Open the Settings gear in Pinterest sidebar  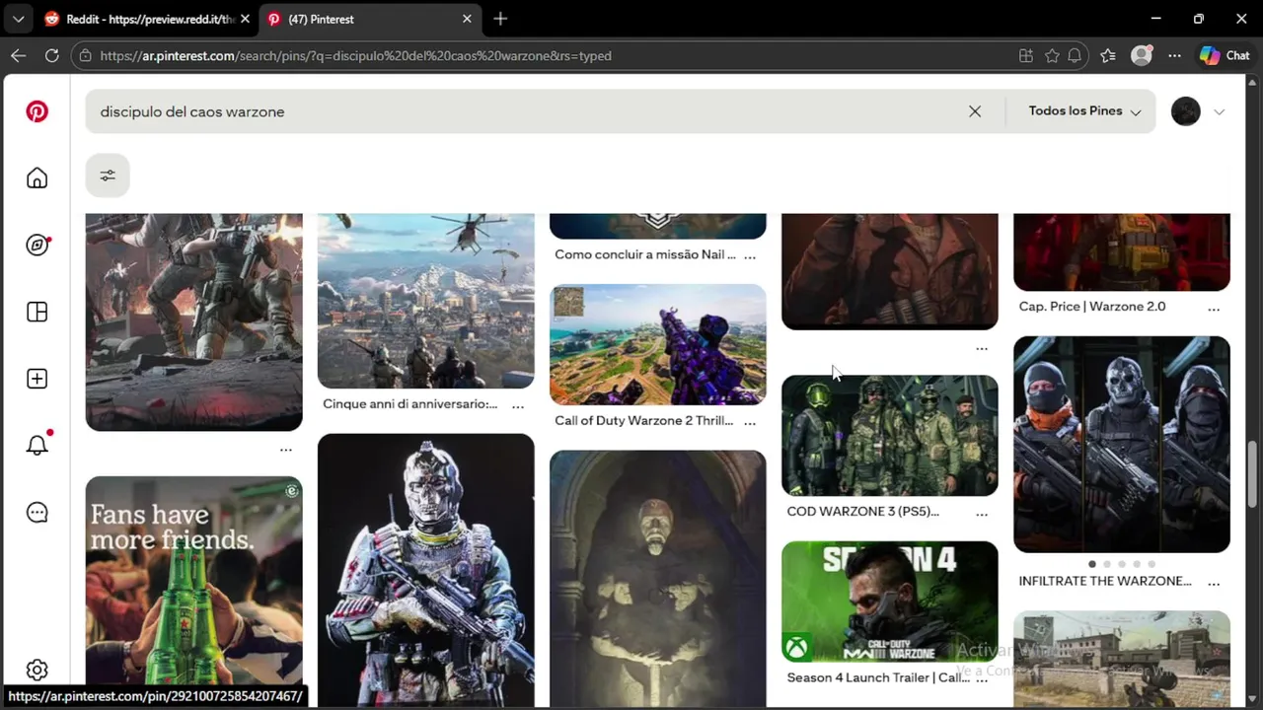[x=37, y=671]
